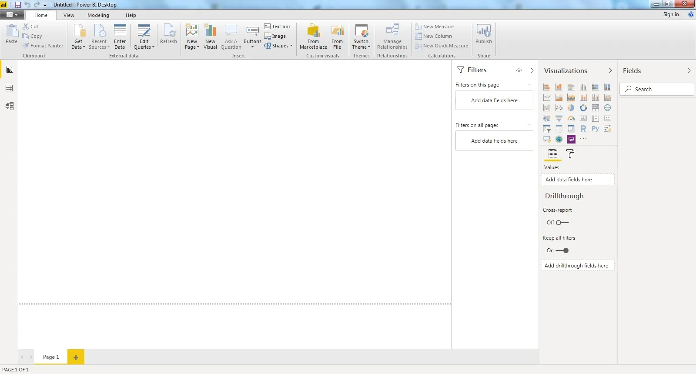Screen dimensions: 696x374
Task: Open Filters on all pages options
Action: [529, 125]
